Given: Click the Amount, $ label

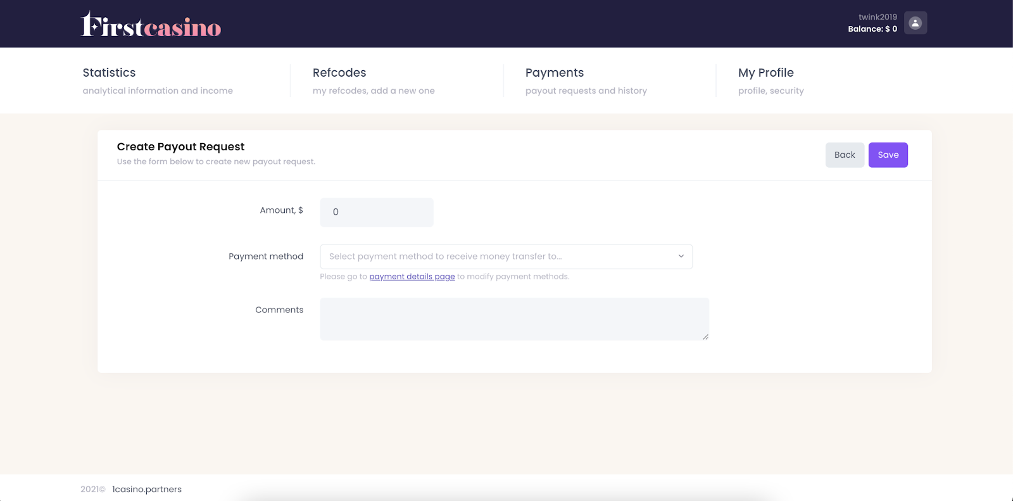Looking at the screenshot, I should (x=281, y=210).
